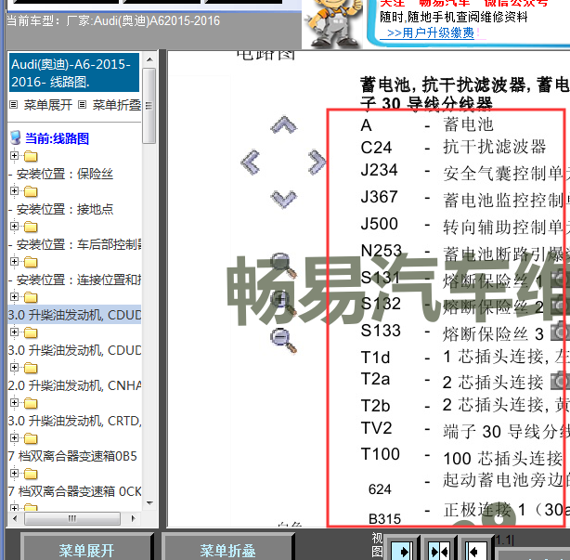The height and width of the screenshot is (560, 570).
Task: Click the large 菜单折叠 bottom bar button
Action: tap(227, 548)
